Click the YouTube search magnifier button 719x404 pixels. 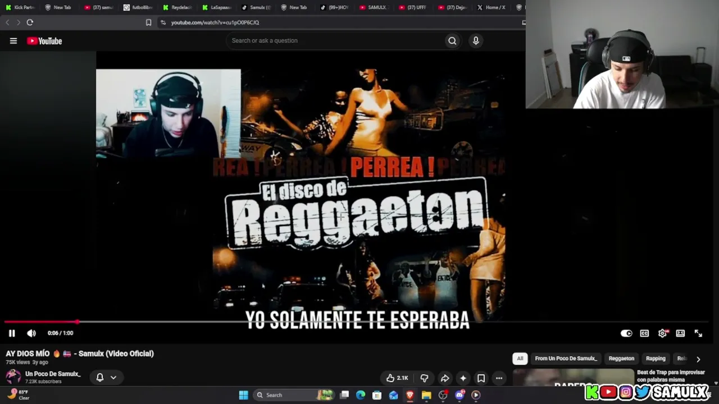pyautogui.click(x=452, y=40)
